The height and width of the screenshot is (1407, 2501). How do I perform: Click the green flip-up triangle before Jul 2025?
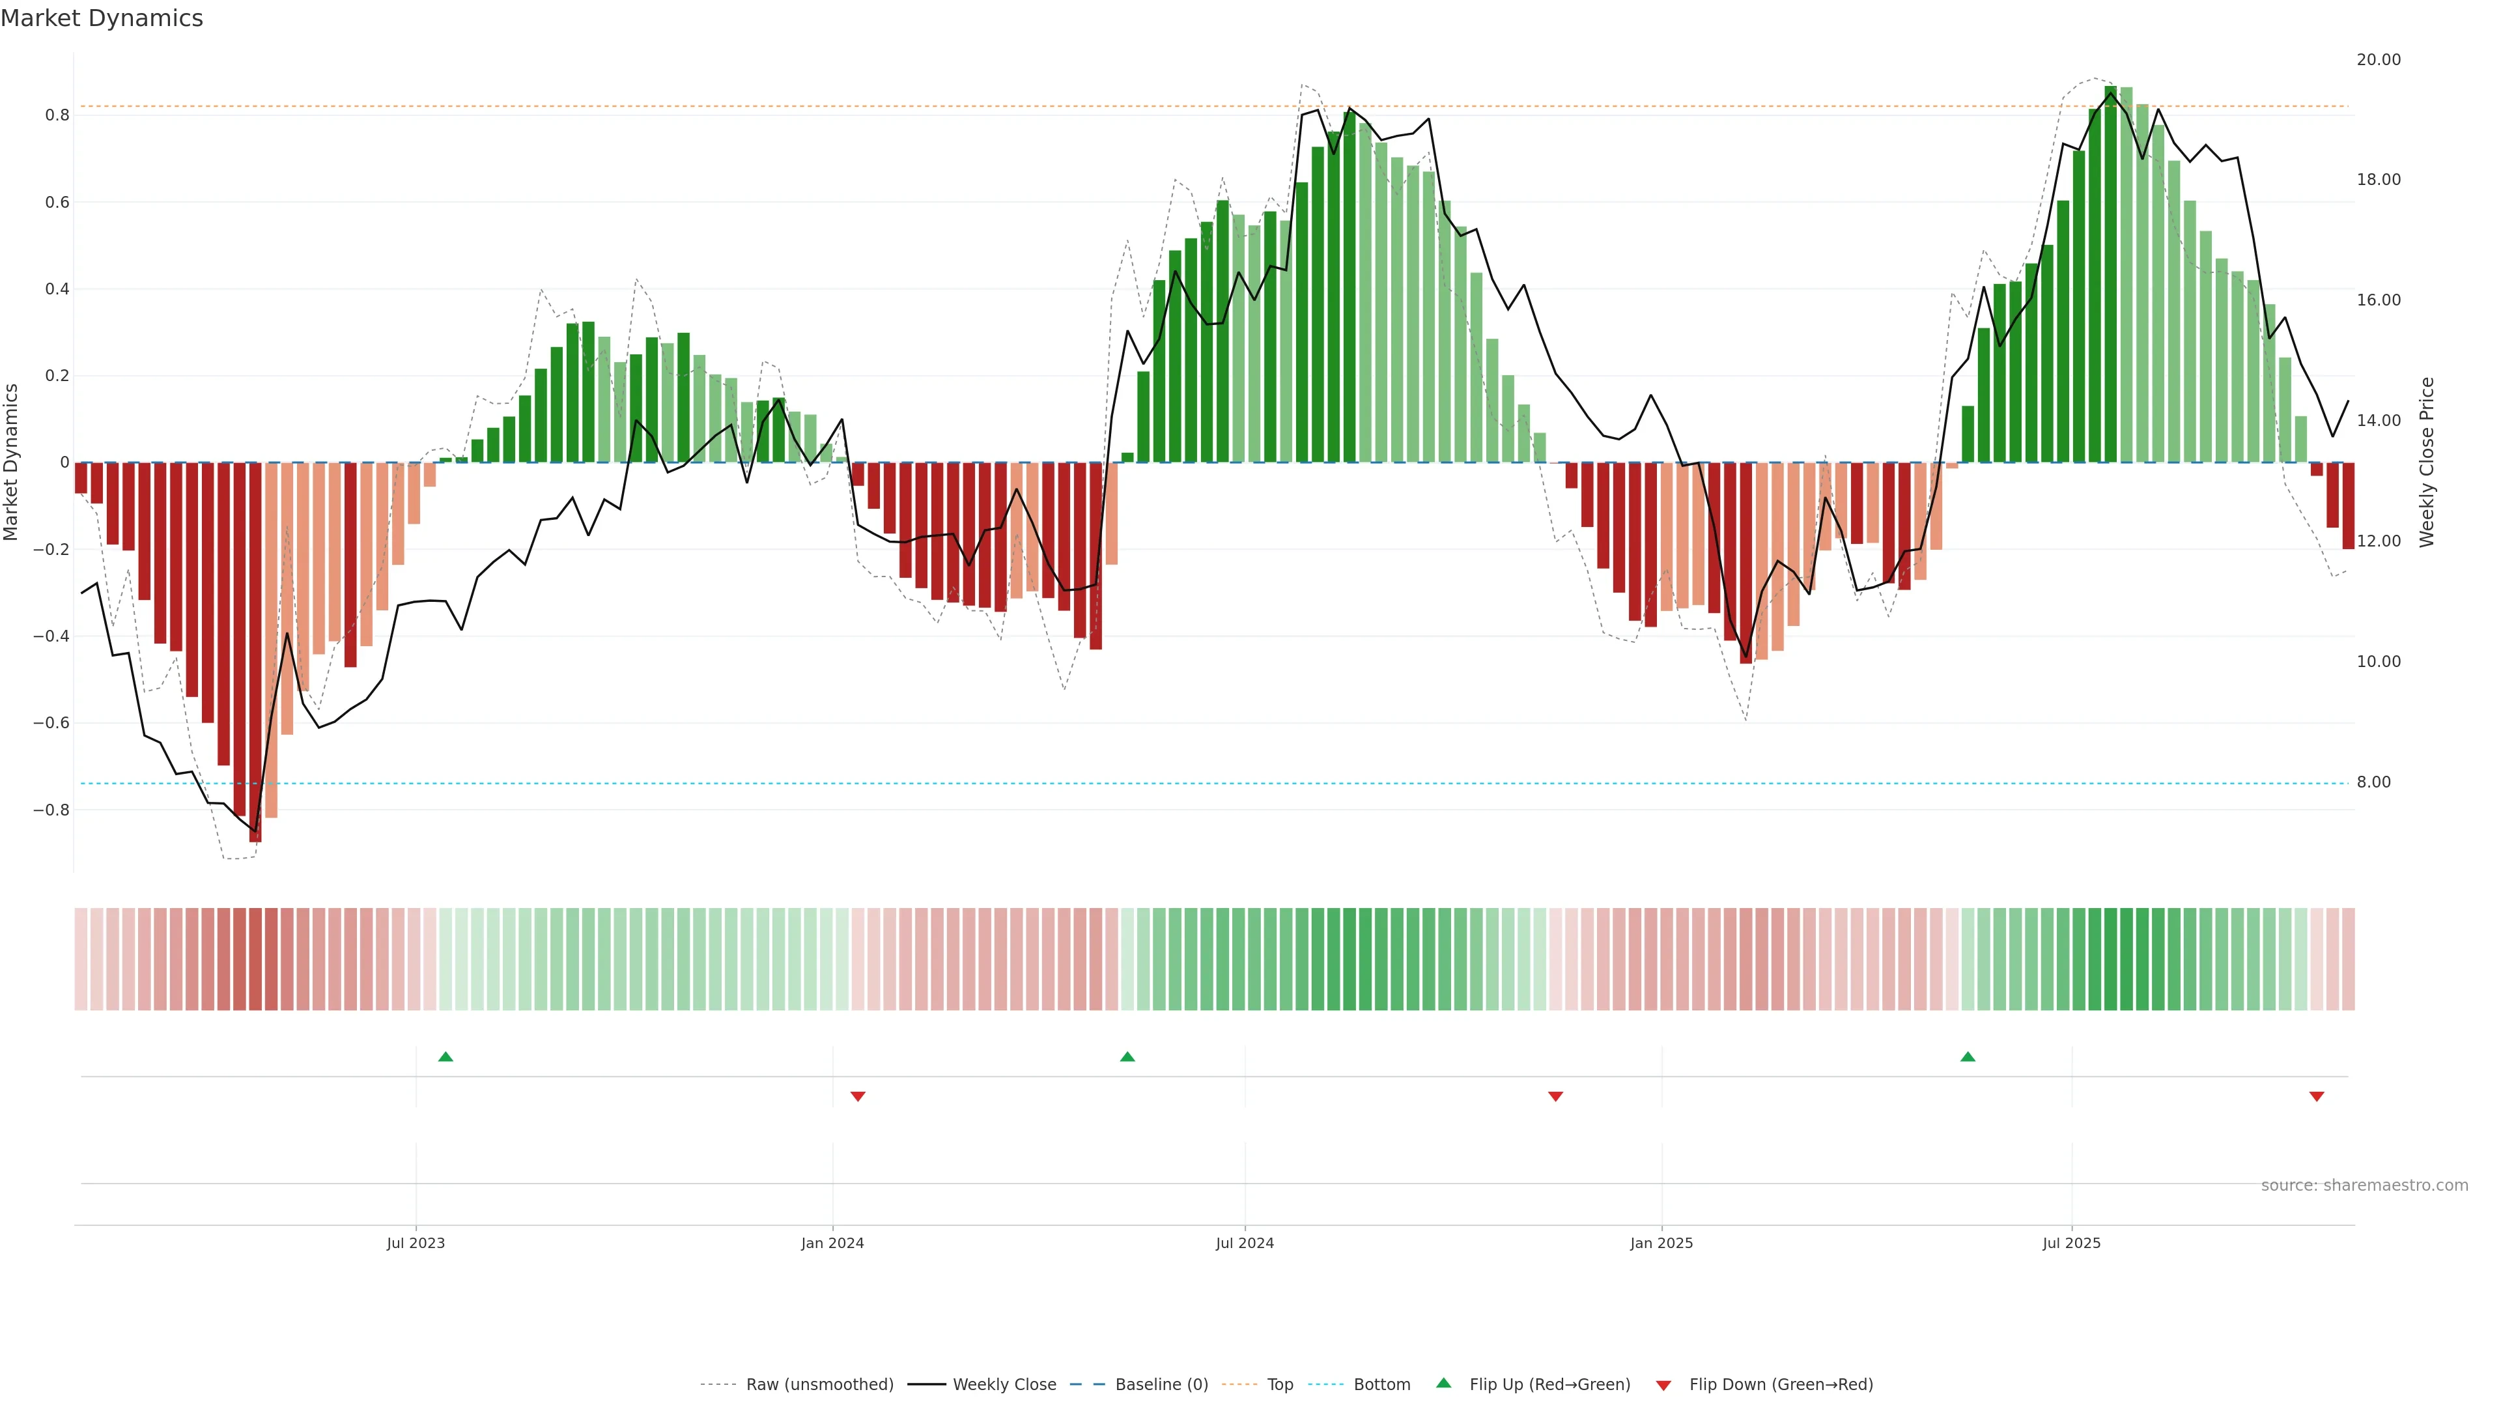coord(1968,1057)
